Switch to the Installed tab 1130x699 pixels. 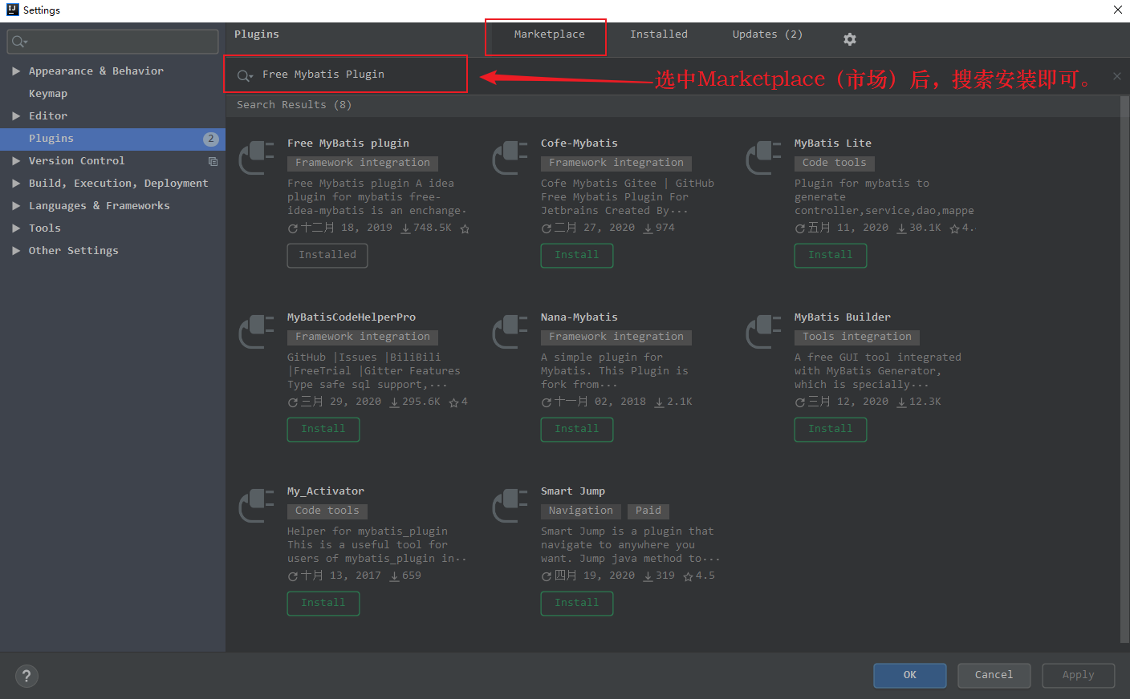pos(659,34)
